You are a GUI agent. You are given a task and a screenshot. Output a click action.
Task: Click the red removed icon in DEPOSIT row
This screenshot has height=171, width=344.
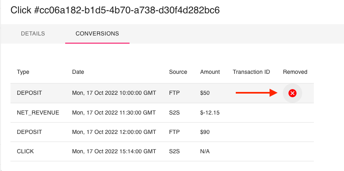click(x=293, y=93)
